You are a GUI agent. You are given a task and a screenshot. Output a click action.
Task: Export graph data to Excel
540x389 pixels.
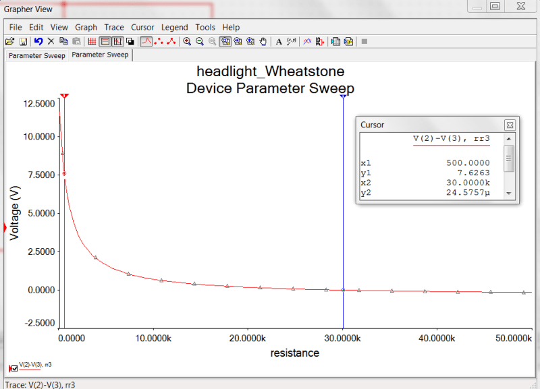(x=335, y=41)
